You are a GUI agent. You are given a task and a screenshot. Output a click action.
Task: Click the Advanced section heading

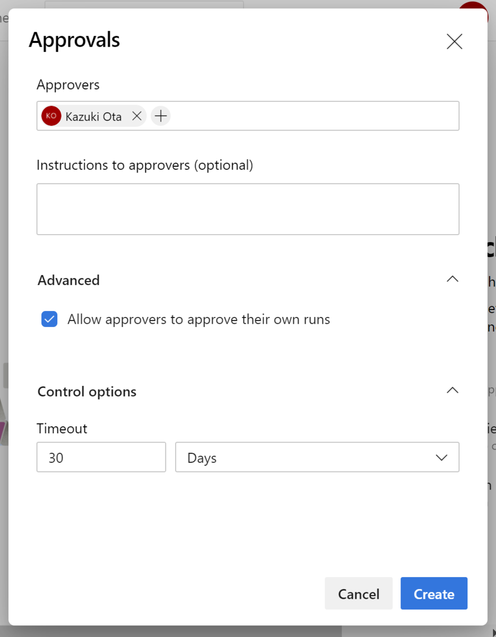tap(68, 280)
